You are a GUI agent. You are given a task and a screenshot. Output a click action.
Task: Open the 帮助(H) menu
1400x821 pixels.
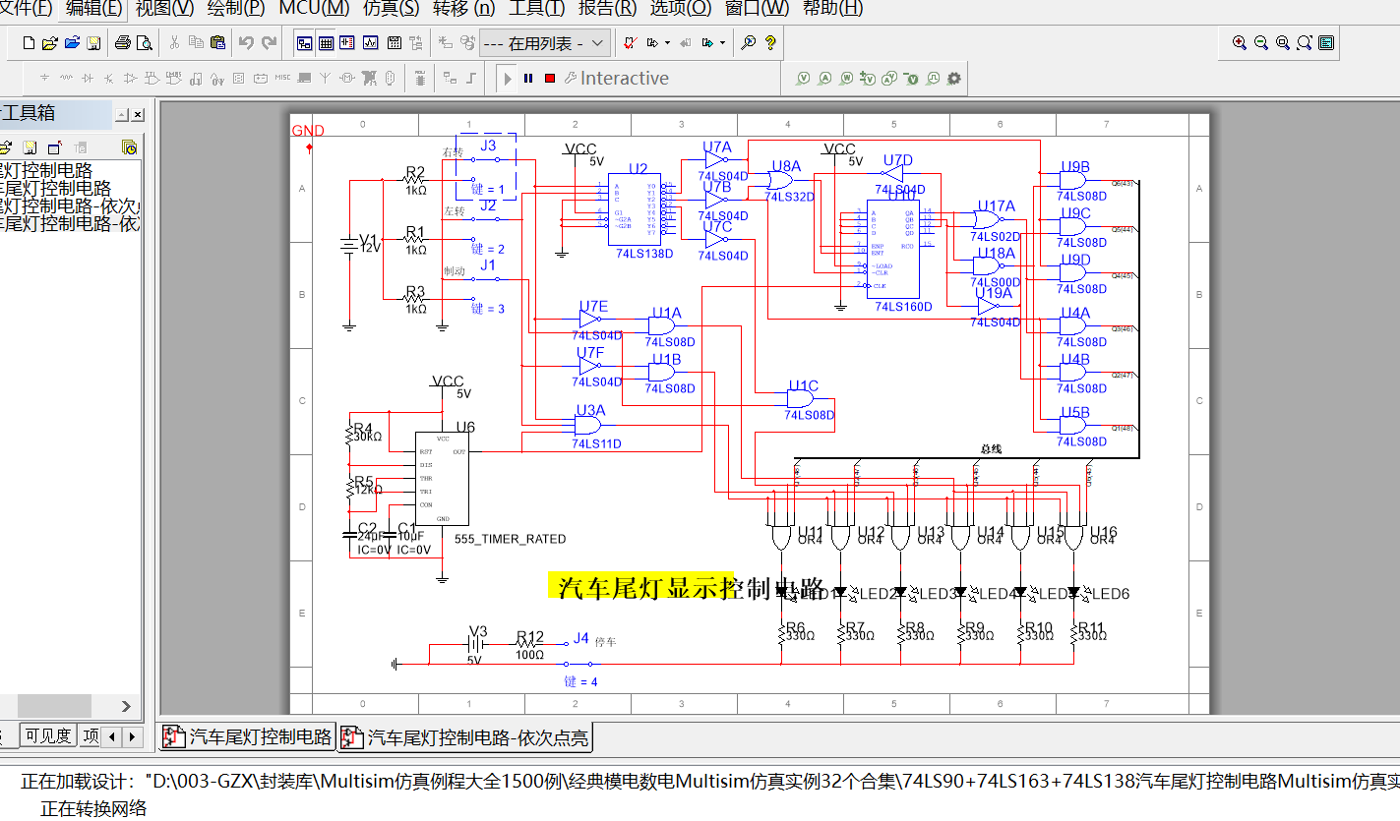click(832, 9)
